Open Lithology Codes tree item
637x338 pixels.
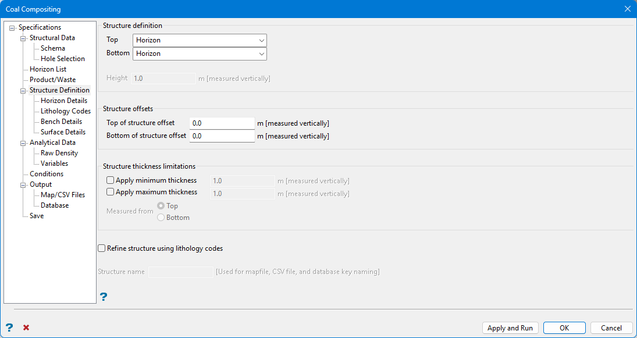click(65, 111)
